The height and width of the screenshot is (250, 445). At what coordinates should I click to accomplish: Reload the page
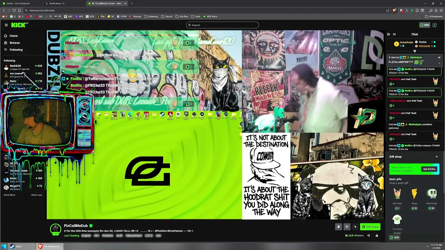pyautogui.click(x=14, y=10)
